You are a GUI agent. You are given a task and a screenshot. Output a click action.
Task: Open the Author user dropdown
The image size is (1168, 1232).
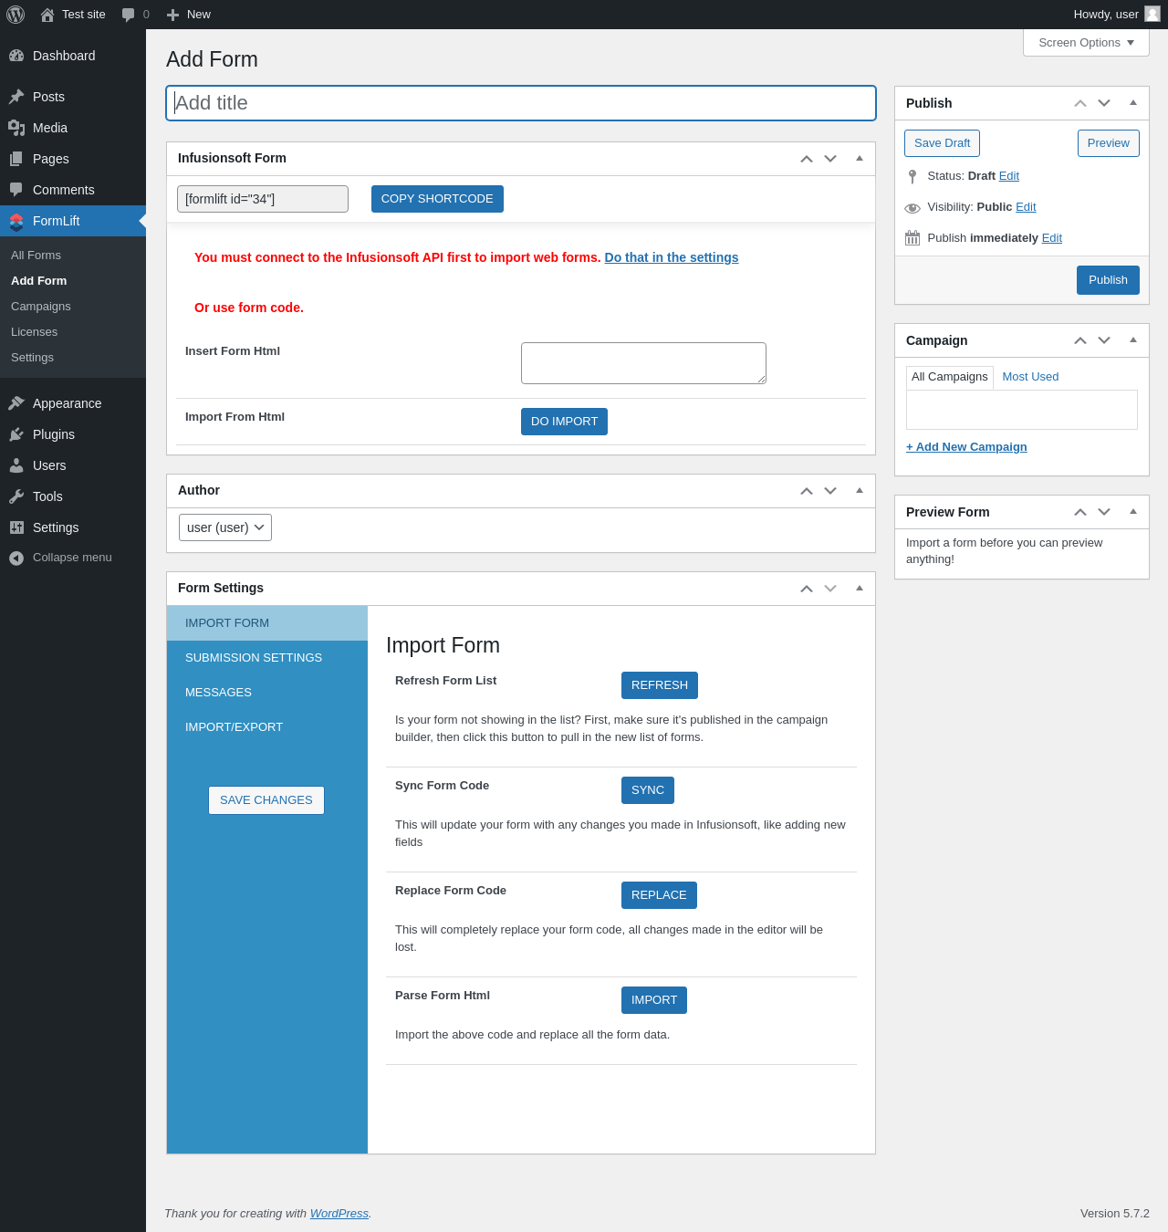coord(225,527)
